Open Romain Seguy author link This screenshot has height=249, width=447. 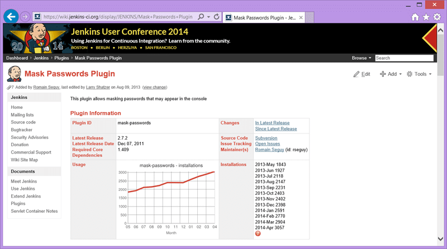tap(46, 88)
